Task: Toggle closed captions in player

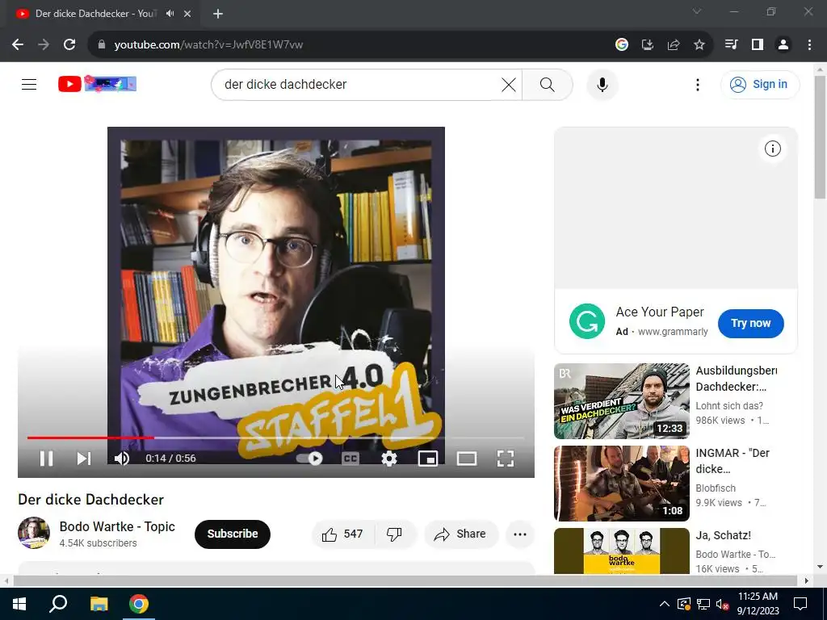Action: (351, 459)
